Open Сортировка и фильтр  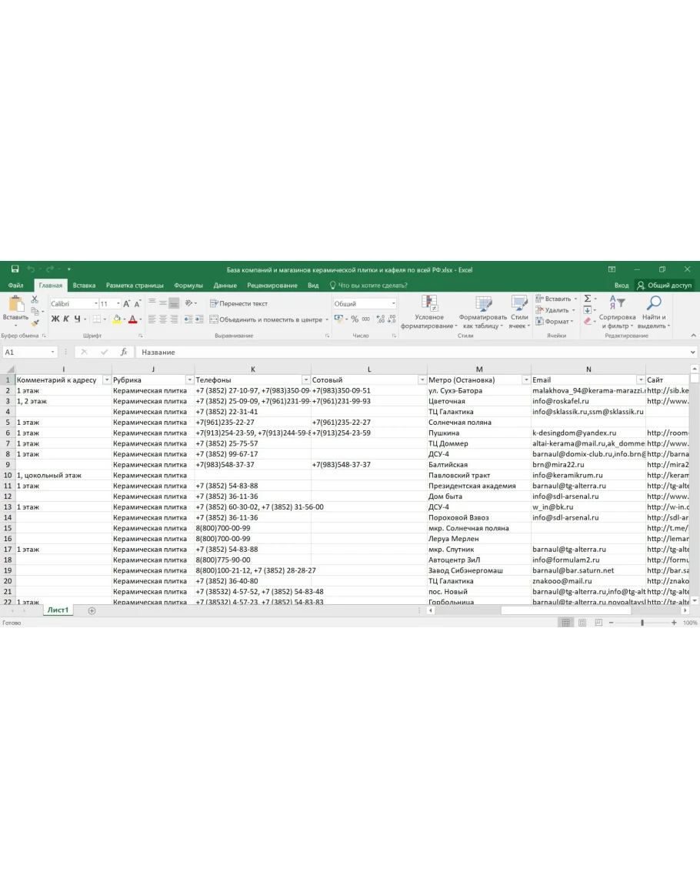pos(617,312)
